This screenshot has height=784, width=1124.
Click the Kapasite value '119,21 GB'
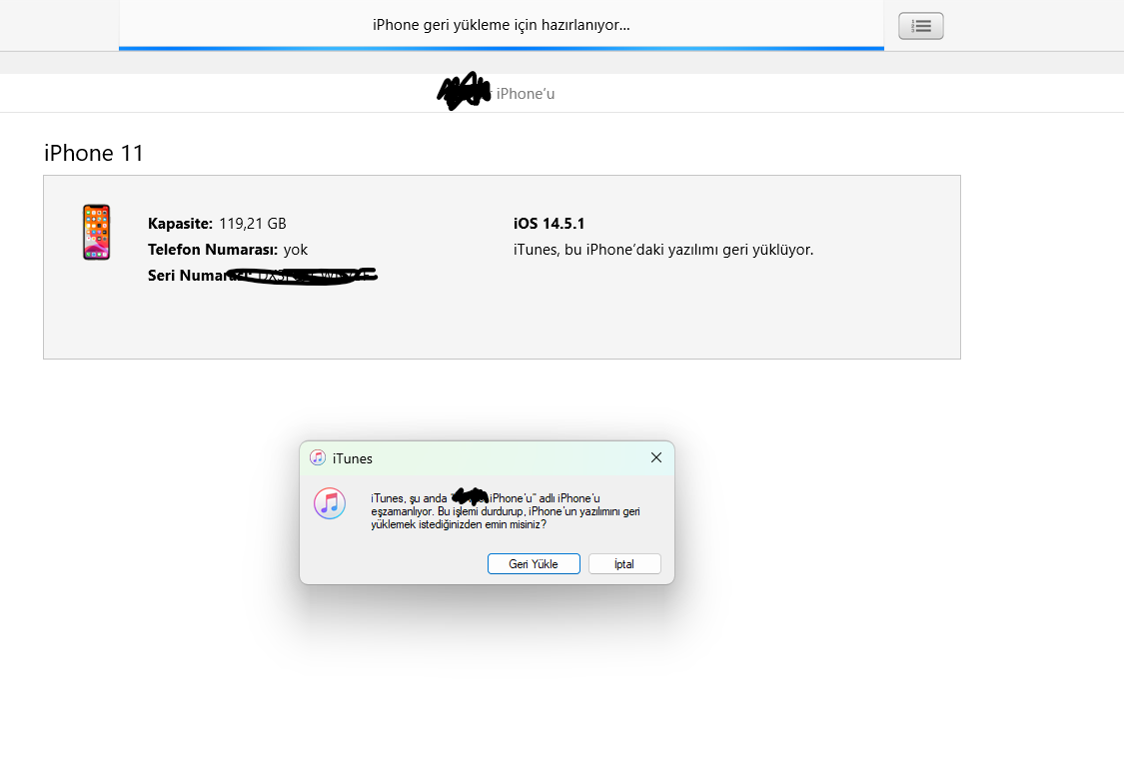(x=253, y=224)
